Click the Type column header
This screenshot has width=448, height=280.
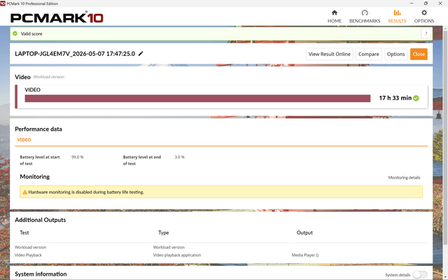pyautogui.click(x=163, y=232)
